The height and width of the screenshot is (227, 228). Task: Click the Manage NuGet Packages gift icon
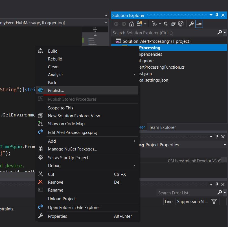[x=41, y=149]
